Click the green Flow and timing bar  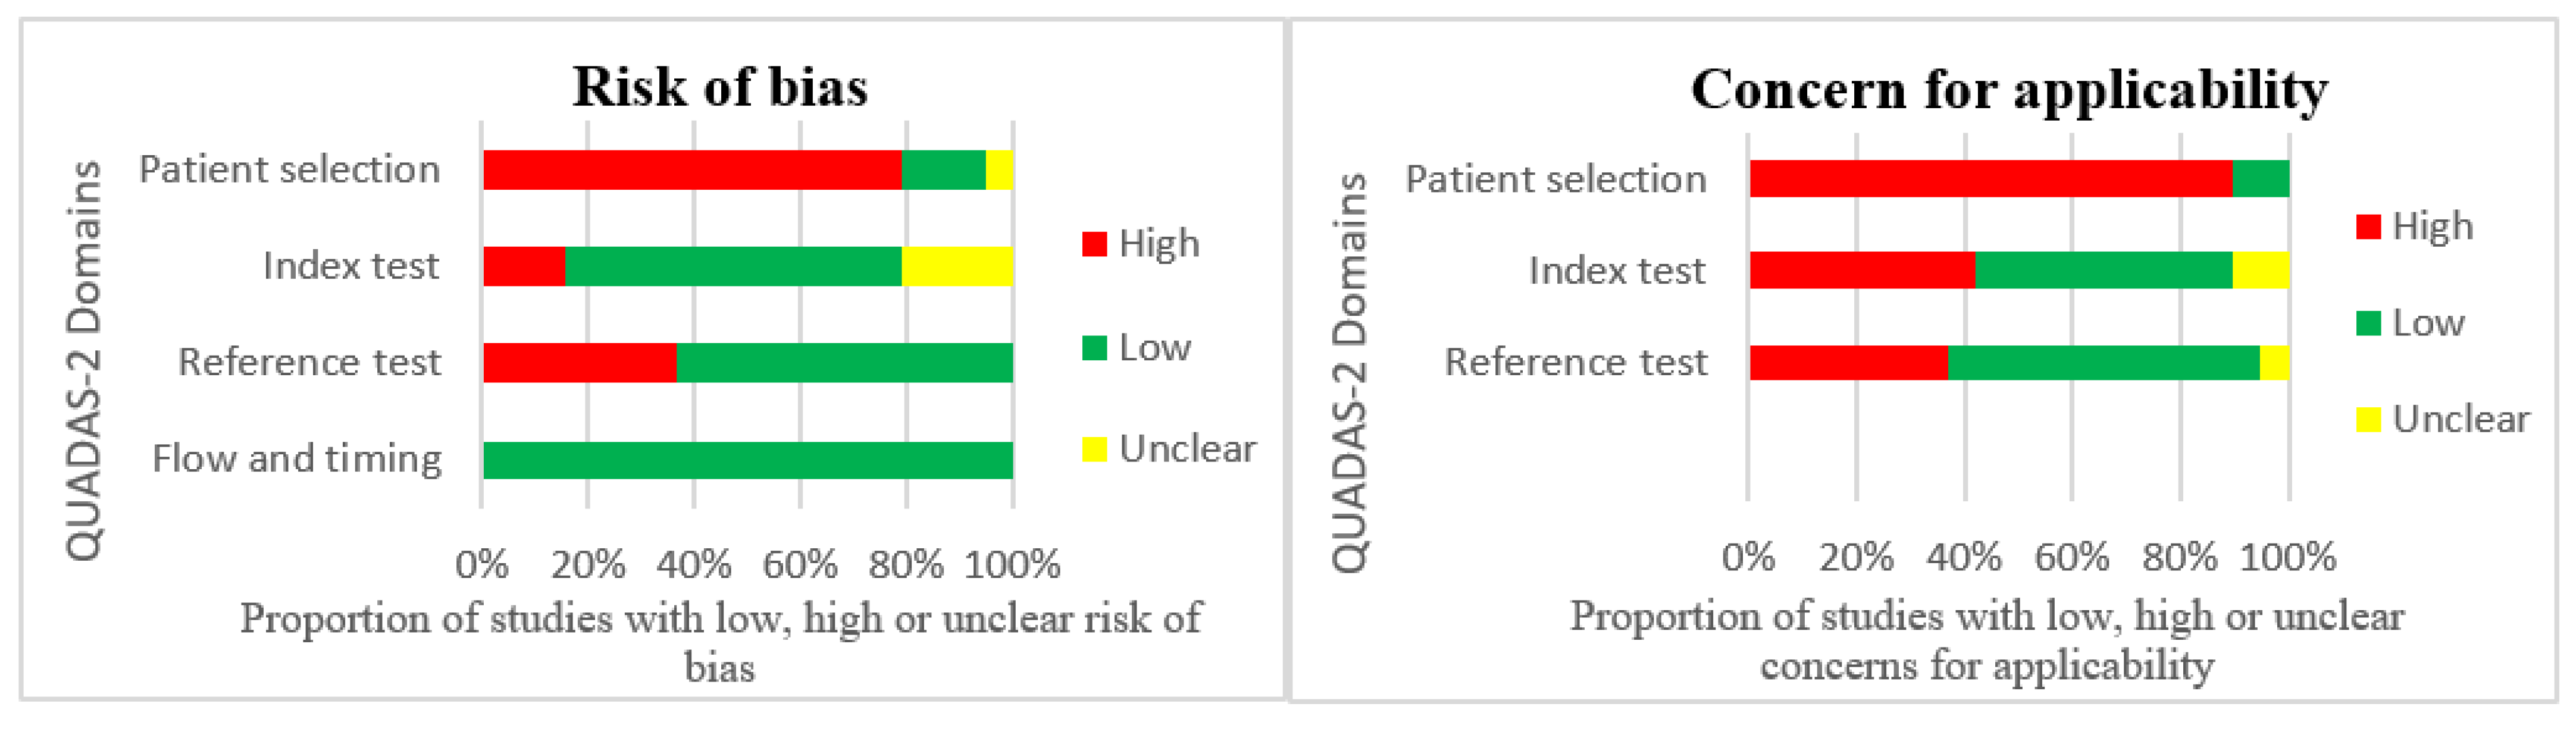coord(747,460)
